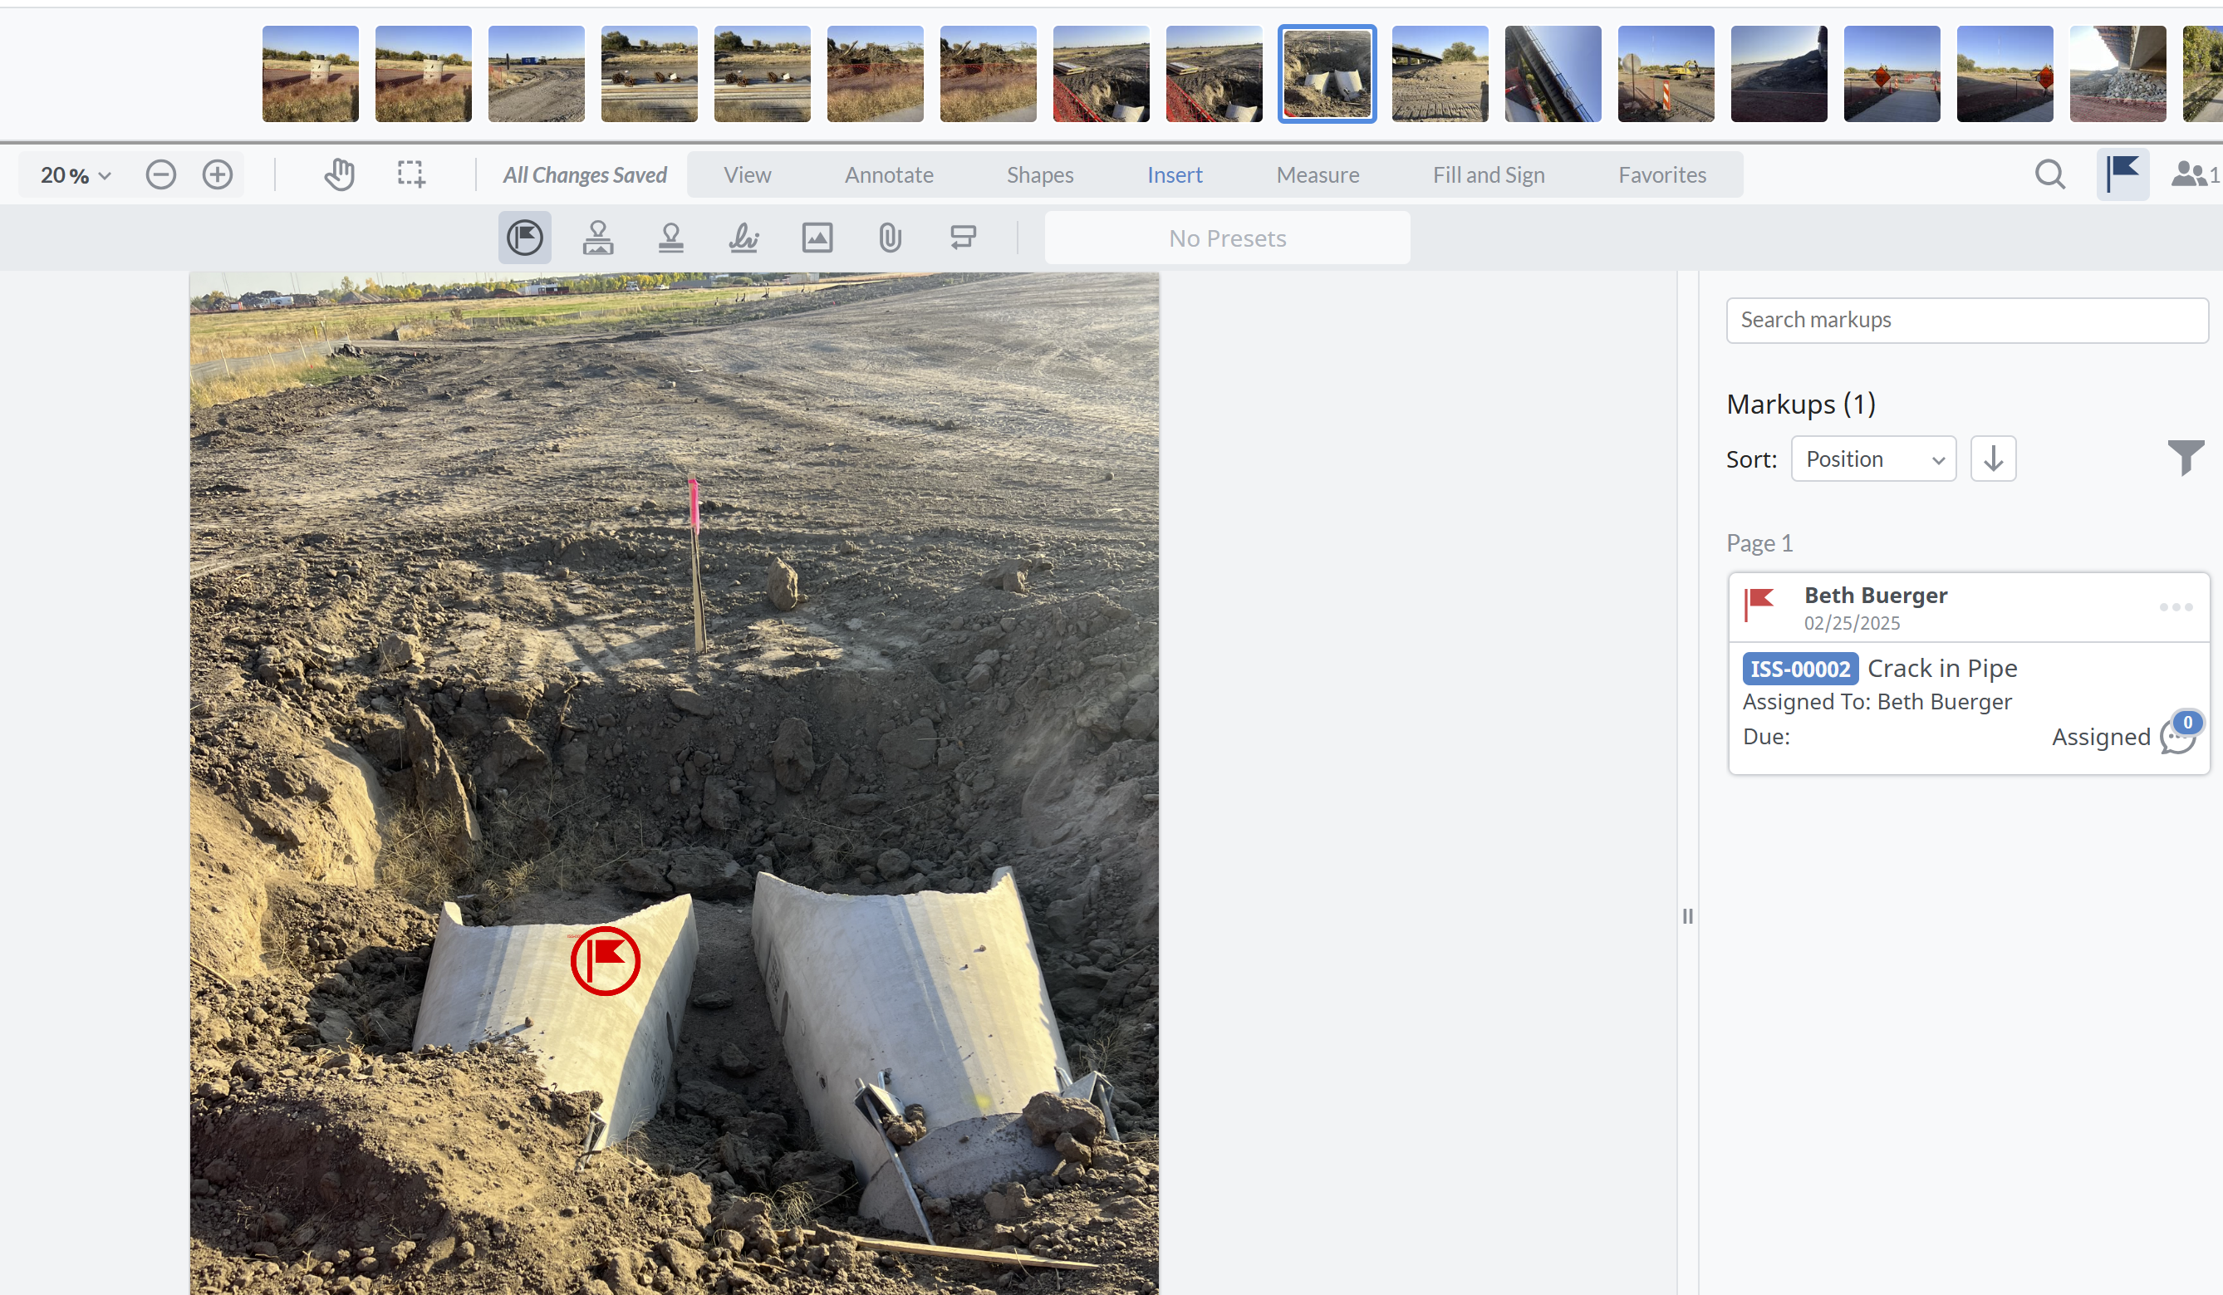The image size is (2223, 1295).
Task: Reverse sort order with arrow button
Action: pos(1994,459)
